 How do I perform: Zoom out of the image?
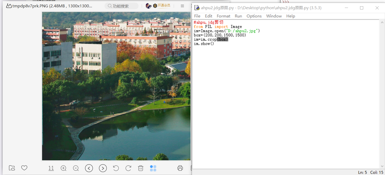coord(76,168)
